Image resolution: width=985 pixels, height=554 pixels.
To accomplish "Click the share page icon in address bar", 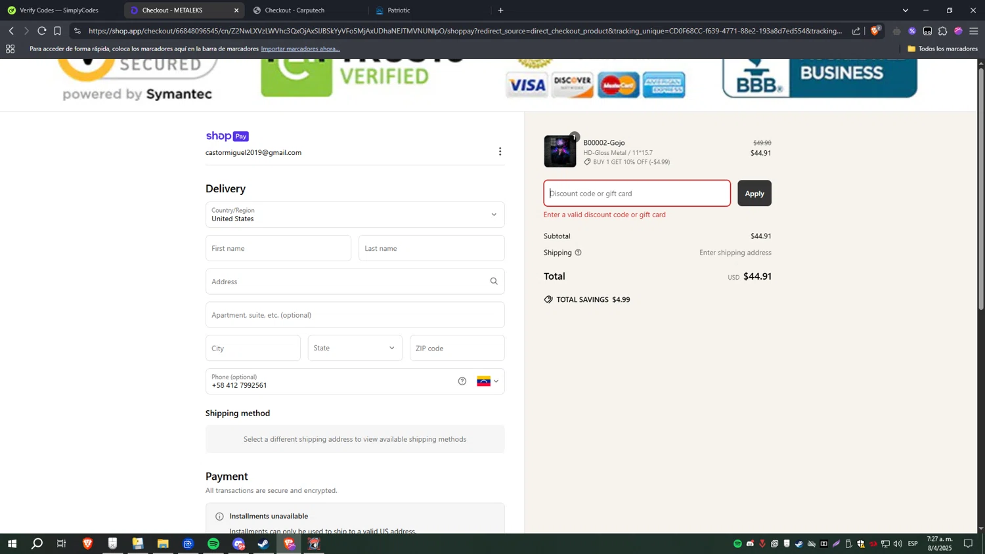I will [x=856, y=31].
